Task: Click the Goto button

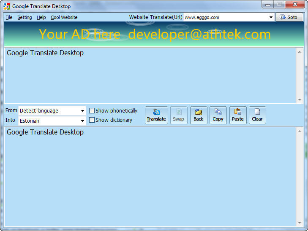Action: point(289,17)
